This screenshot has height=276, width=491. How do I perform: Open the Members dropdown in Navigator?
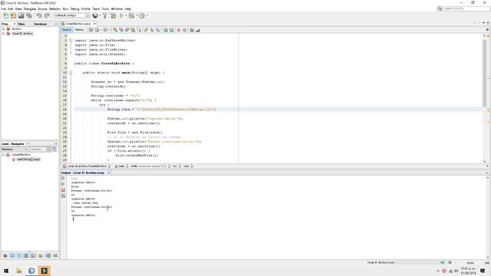[x=15, y=149]
